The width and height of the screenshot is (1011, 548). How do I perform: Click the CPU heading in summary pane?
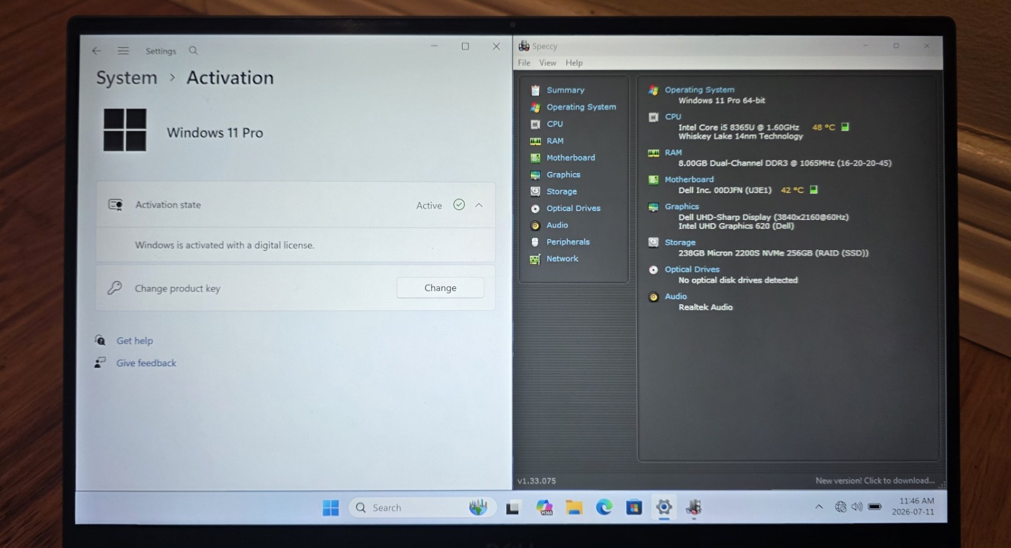click(673, 117)
